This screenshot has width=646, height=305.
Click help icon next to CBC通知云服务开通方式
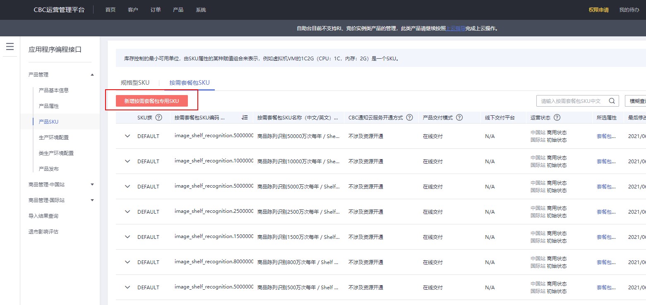(410, 117)
